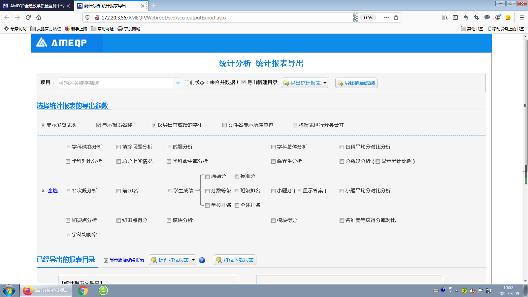Click the muted volume tray icon
Screen dimensions: 528x297
473,291
